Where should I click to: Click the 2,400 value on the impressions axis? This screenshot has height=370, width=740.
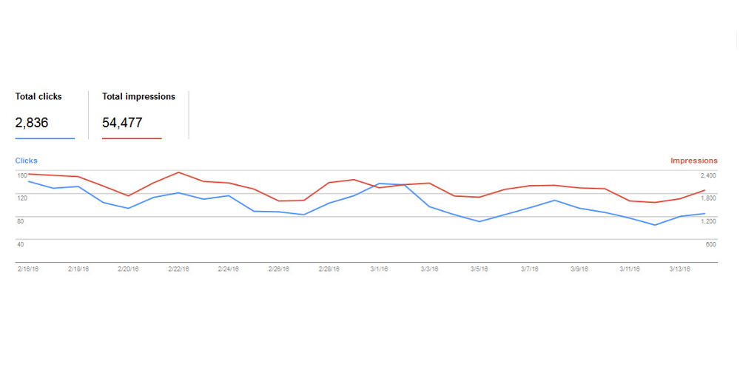pyautogui.click(x=708, y=175)
